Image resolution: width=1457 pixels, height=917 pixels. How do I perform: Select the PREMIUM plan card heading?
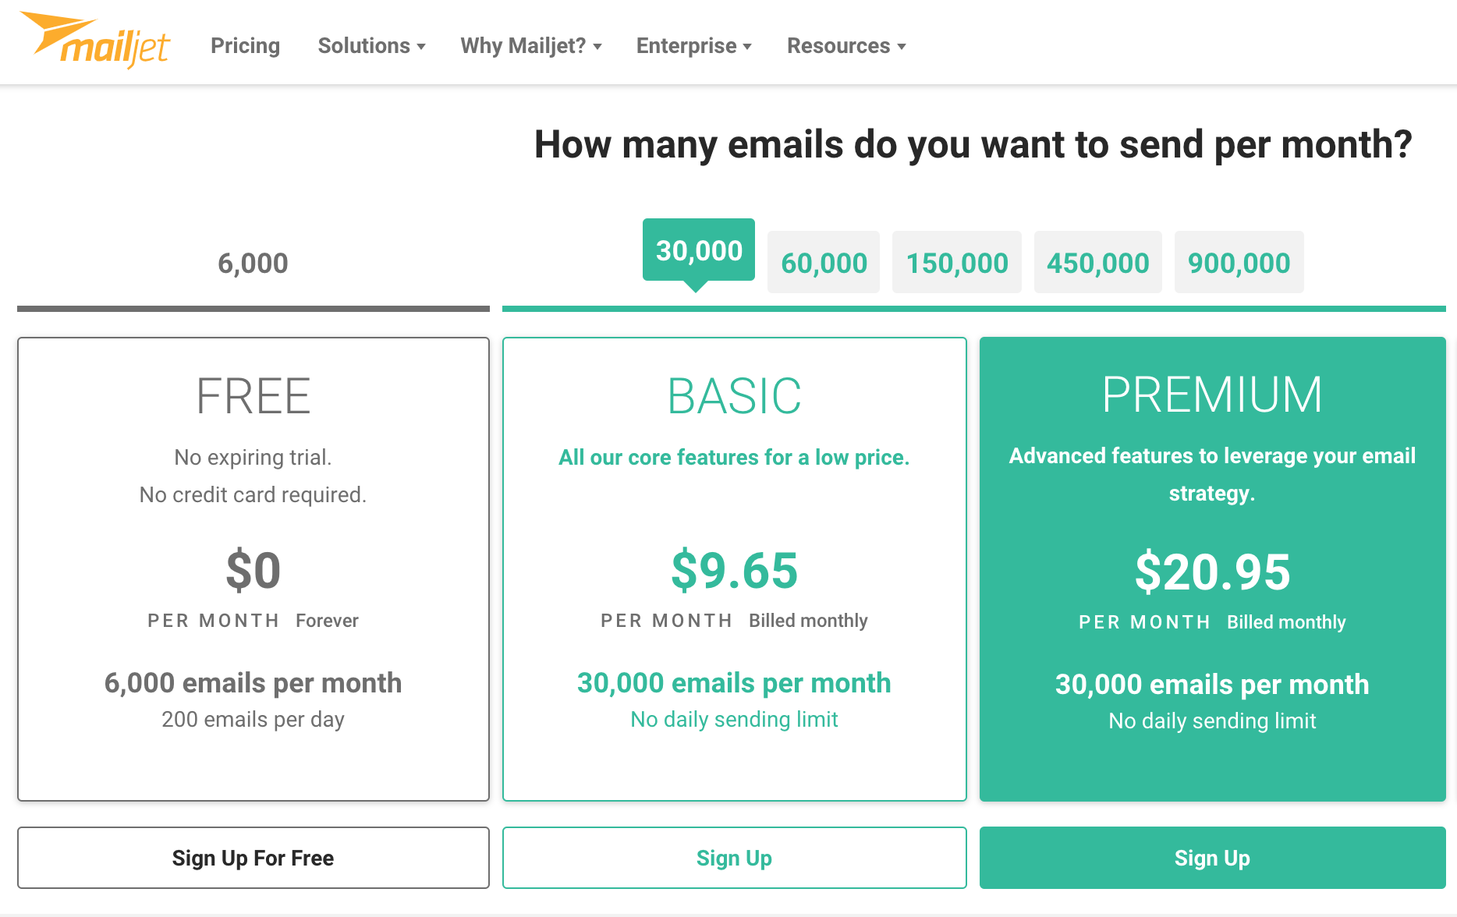[x=1213, y=395]
